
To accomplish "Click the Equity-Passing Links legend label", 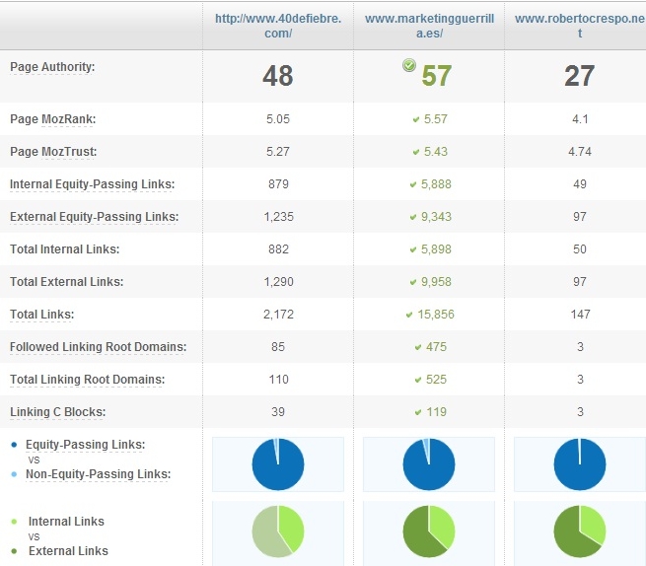I will pos(85,445).
